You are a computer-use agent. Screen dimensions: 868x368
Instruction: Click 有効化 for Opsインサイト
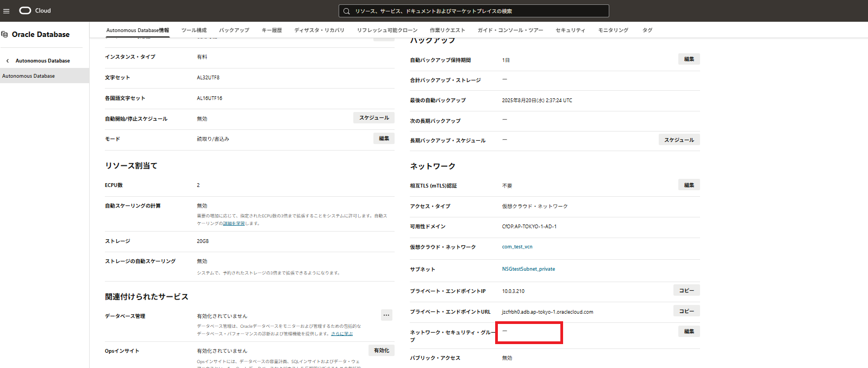(382, 351)
